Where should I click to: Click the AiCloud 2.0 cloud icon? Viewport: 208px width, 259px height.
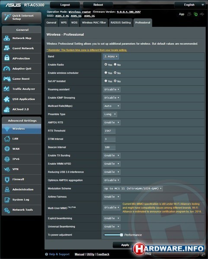[7, 109]
